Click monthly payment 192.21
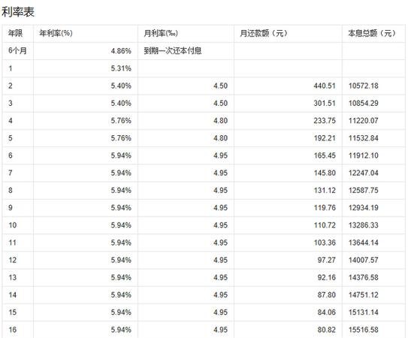Image resolution: width=408 pixels, height=338 pixels. (x=325, y=138)
